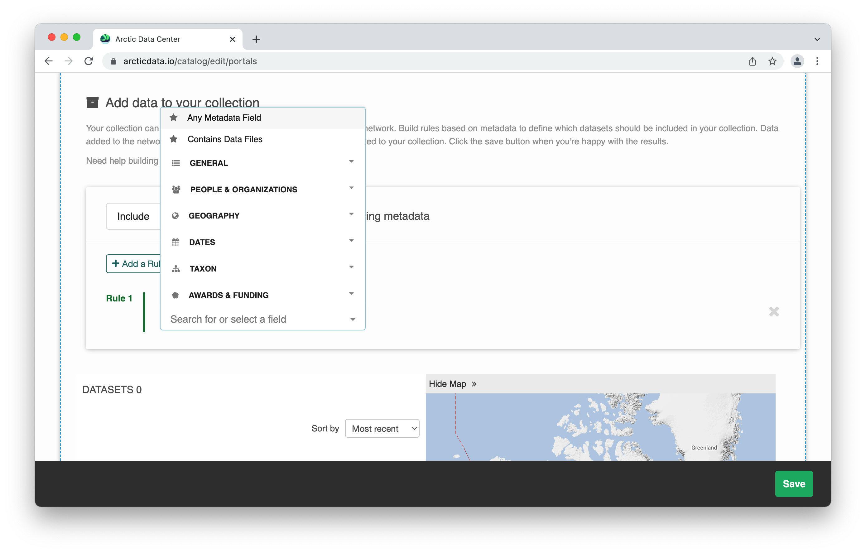The image size is (866, 553).
Task: Select Contains Data Files option
Action: click(x=225, y=139)
